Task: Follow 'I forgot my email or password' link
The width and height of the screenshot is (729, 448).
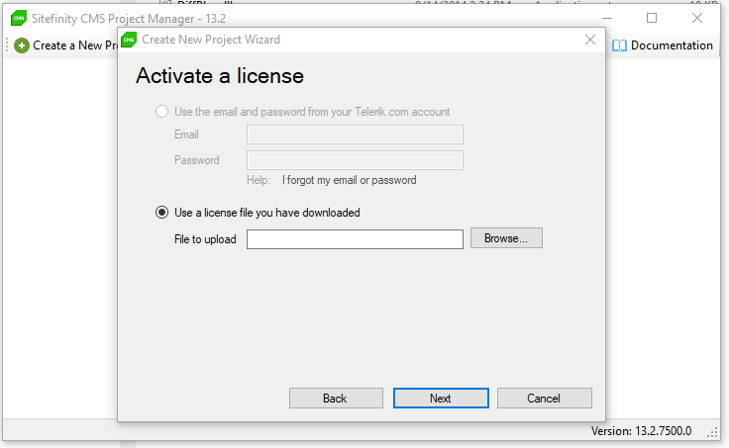Action: coord(350,180)
